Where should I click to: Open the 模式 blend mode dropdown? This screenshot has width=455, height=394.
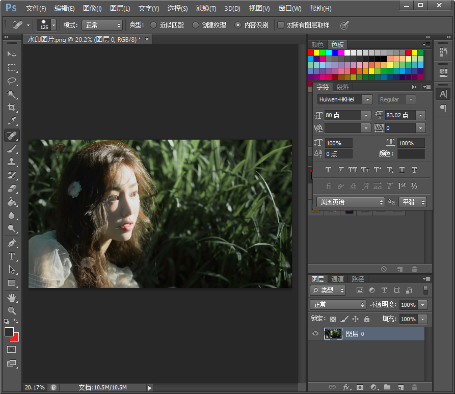(102, 25)
